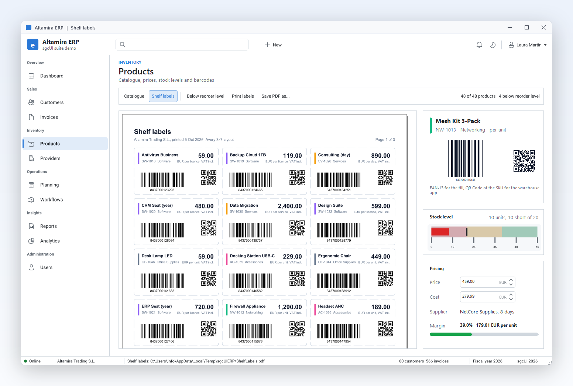This screenshot has height=386, width=573.
Task: Click the search magnifier icon
Action: click(x=123, y=45)
